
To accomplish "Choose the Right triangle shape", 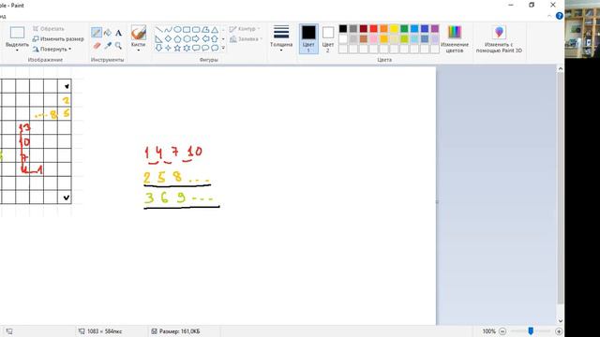I will point(158,39).
